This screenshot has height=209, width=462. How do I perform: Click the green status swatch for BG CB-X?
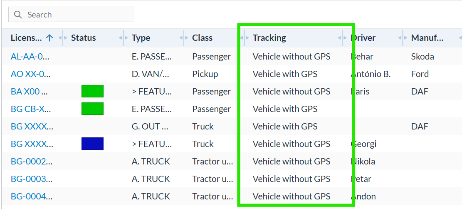point(92,109)
